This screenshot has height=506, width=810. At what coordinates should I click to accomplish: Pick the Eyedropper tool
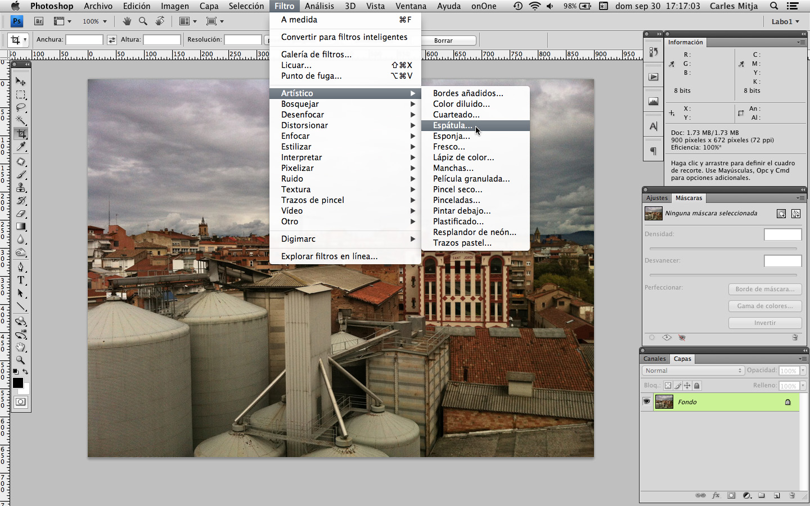point(21,147)
